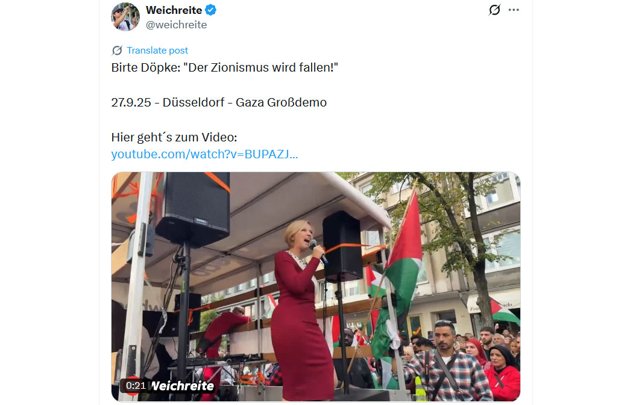Open Grok explain icon at top right
Screen dimensions: 633x405
tap(494, 10)
